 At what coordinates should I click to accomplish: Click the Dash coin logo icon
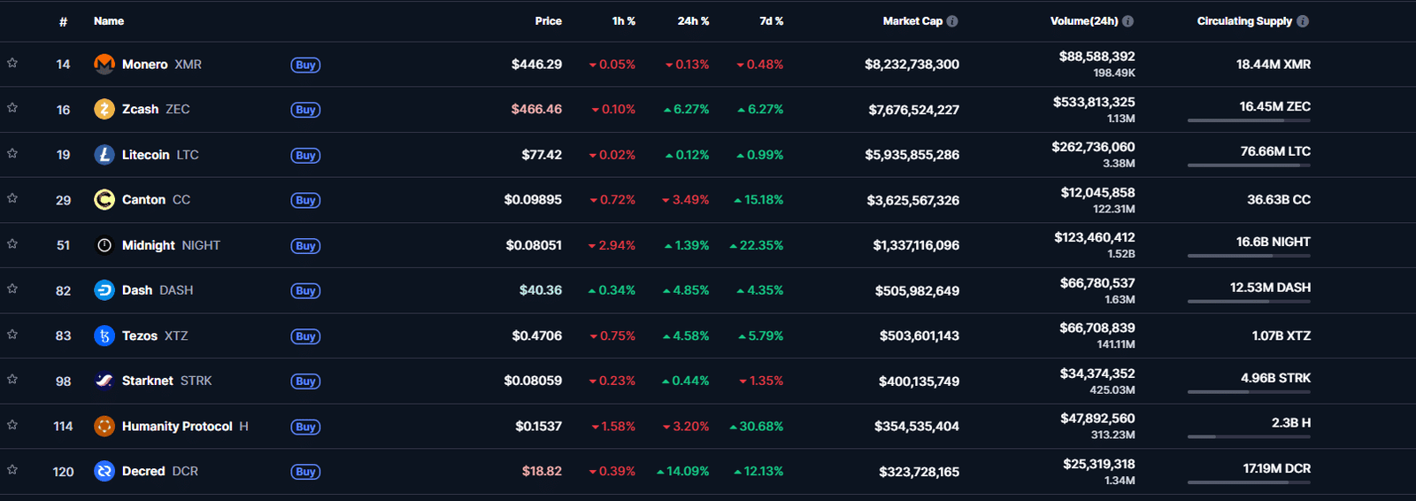104,290
